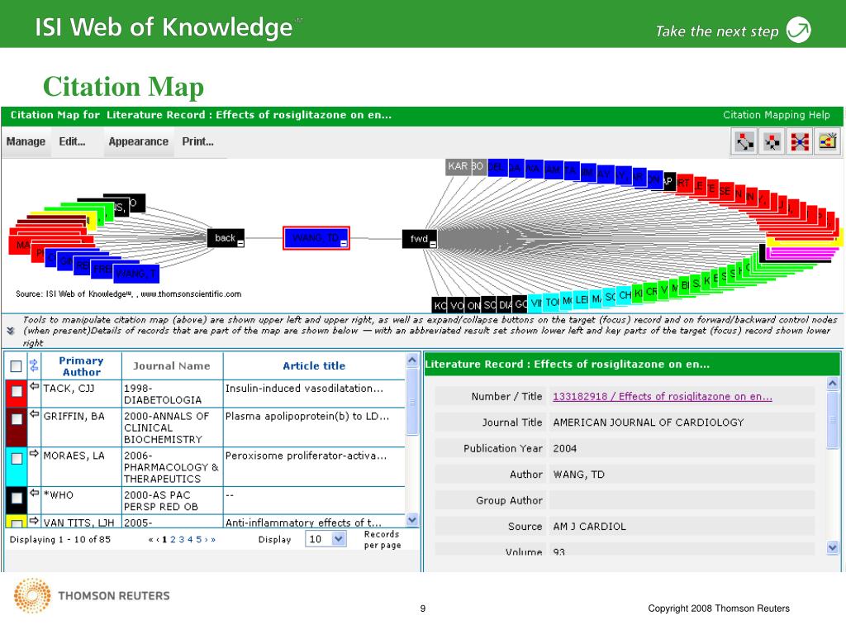846x635 pixels.
Task: Click the last-page » pagination link
Action: [213, 539]
